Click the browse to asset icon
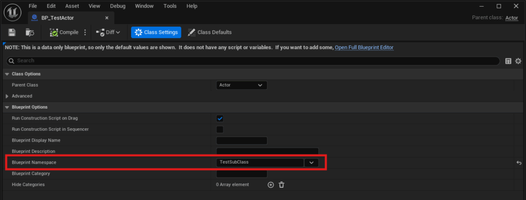 pos(30,32)
